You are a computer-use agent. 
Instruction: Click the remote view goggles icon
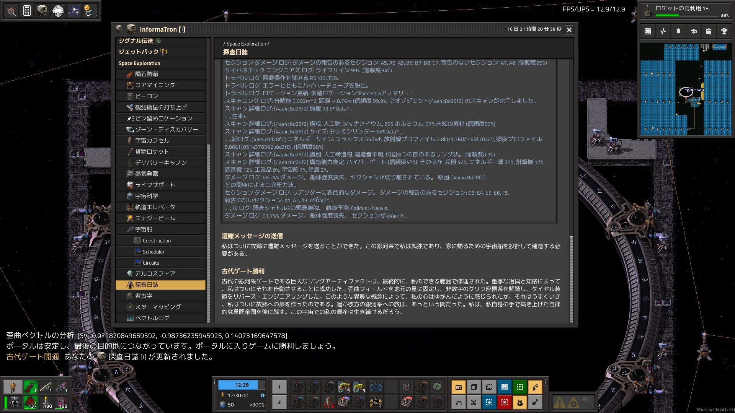click(x=58, y=11)
